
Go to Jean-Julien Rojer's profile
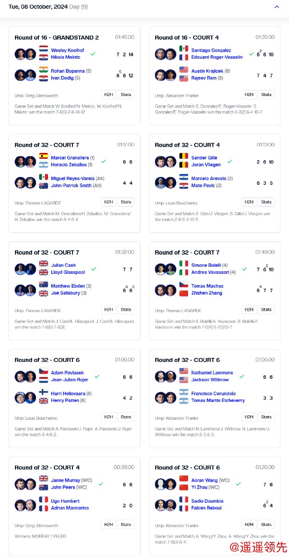click(69, 380)
